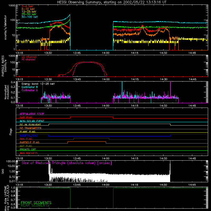Click the SAA FLAG label
The height and width of the screenshot is (211, 211).
pos(26,139)
